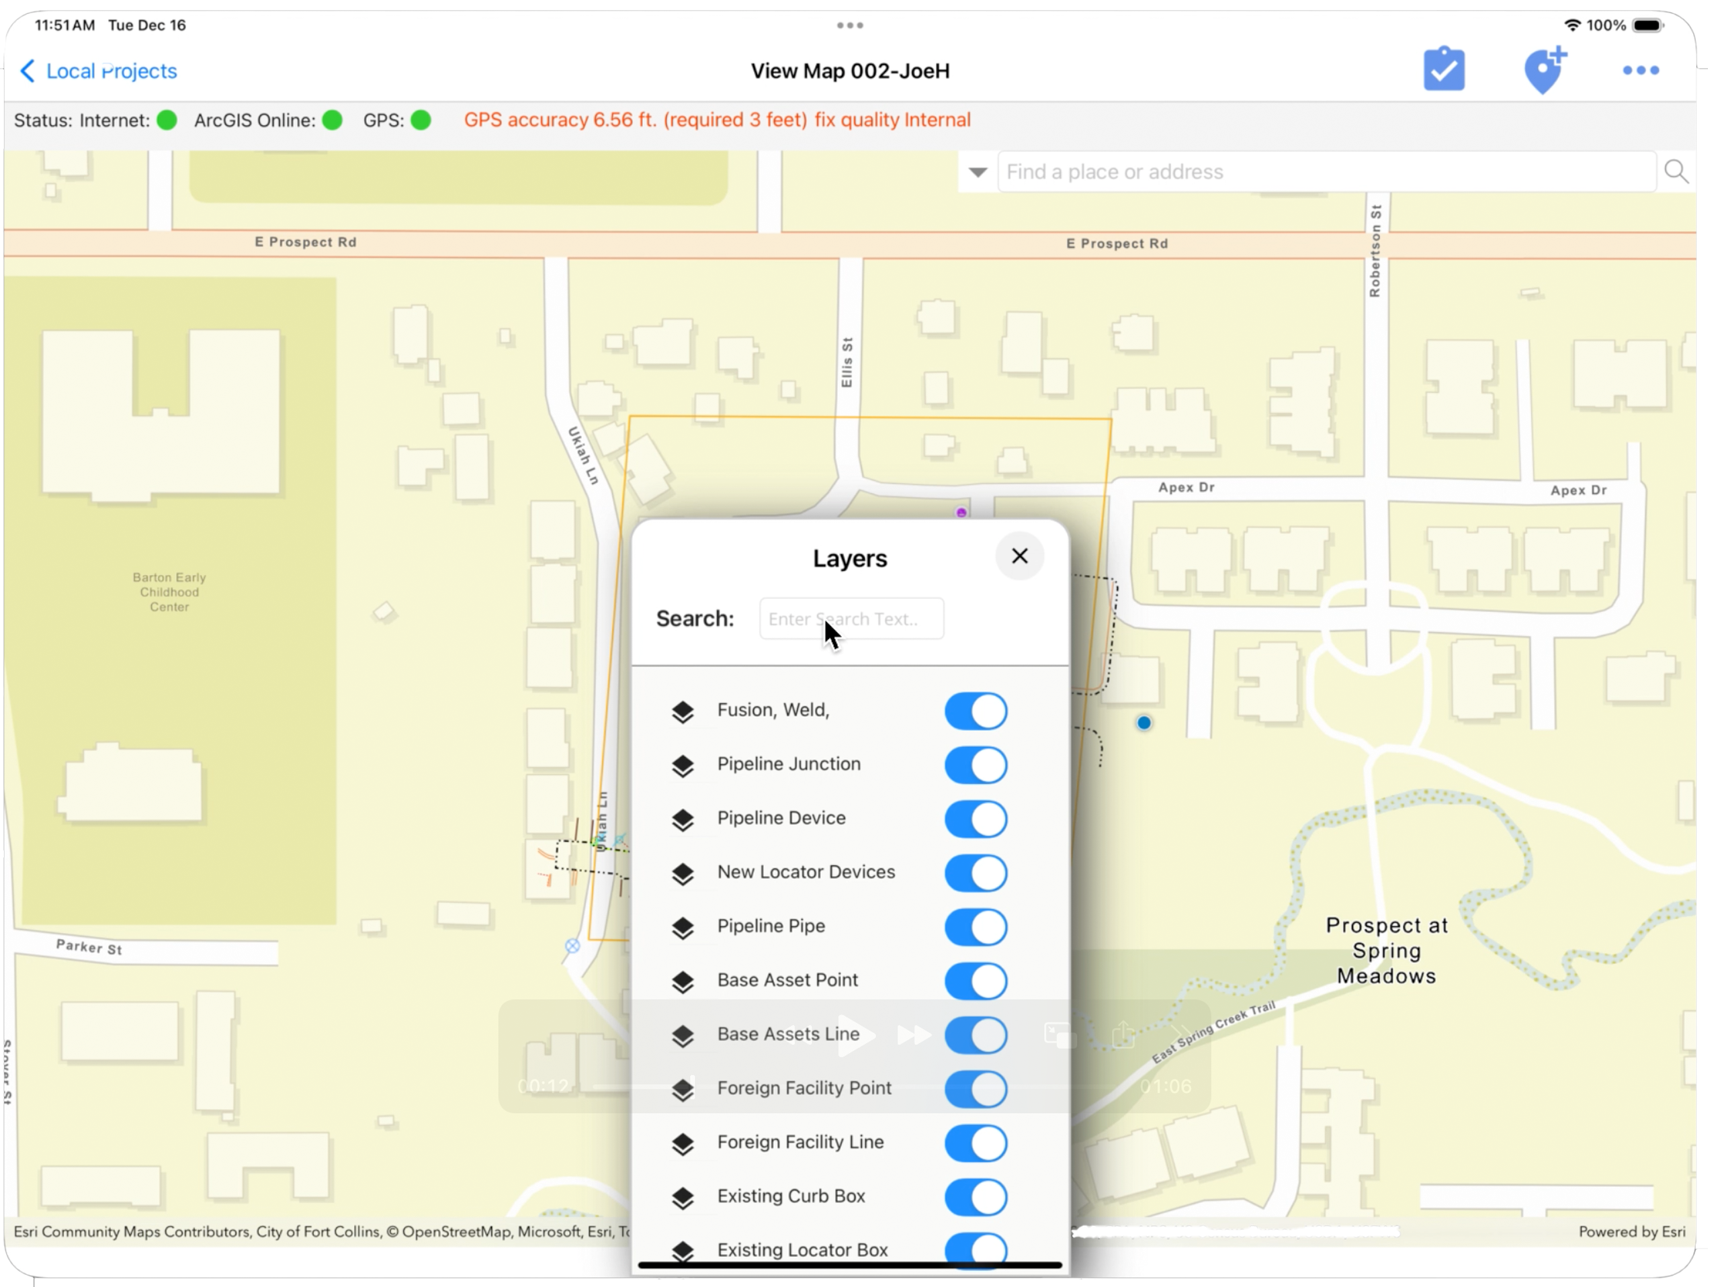Toggle the Pipeline Pipe layer visibility

click(976, 927)
